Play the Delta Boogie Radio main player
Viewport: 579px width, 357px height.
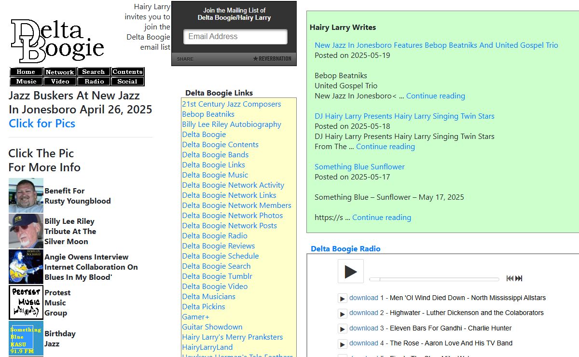click(351, 272)
